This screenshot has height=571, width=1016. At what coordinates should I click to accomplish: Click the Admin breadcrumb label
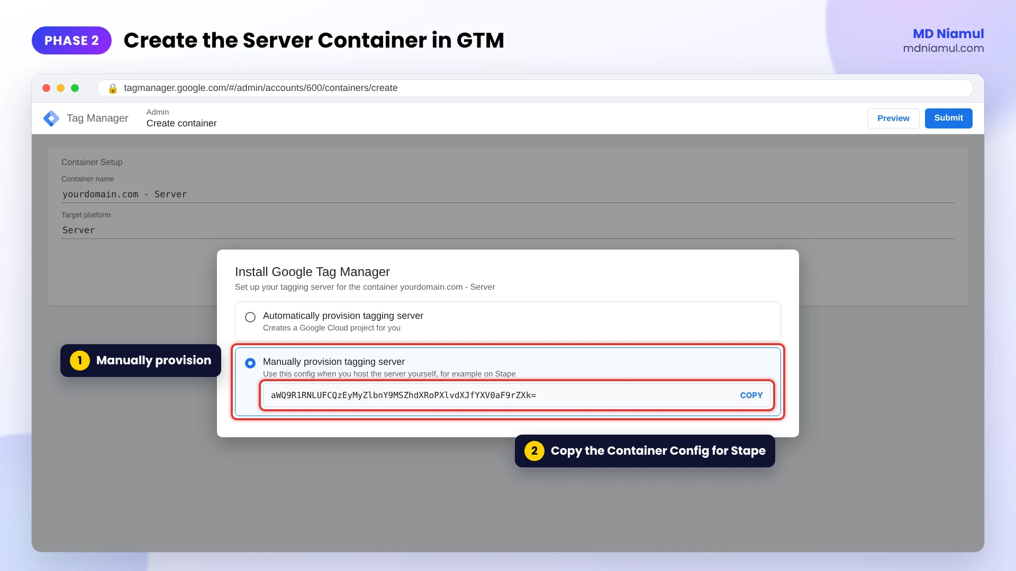(158, 112)
